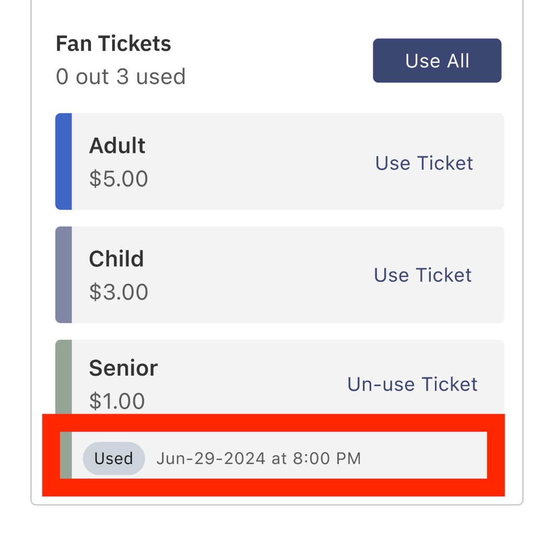Image resolution: width=543 pixels, height=547 pixels.
Task: Click Use Ticket for the Child ticket
Action: [422, 275]
